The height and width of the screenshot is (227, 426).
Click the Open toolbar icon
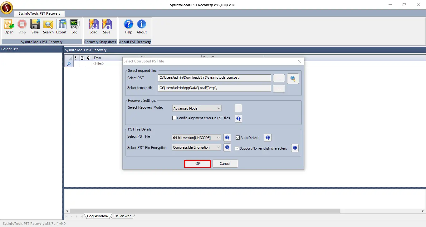tap(9, 27)
